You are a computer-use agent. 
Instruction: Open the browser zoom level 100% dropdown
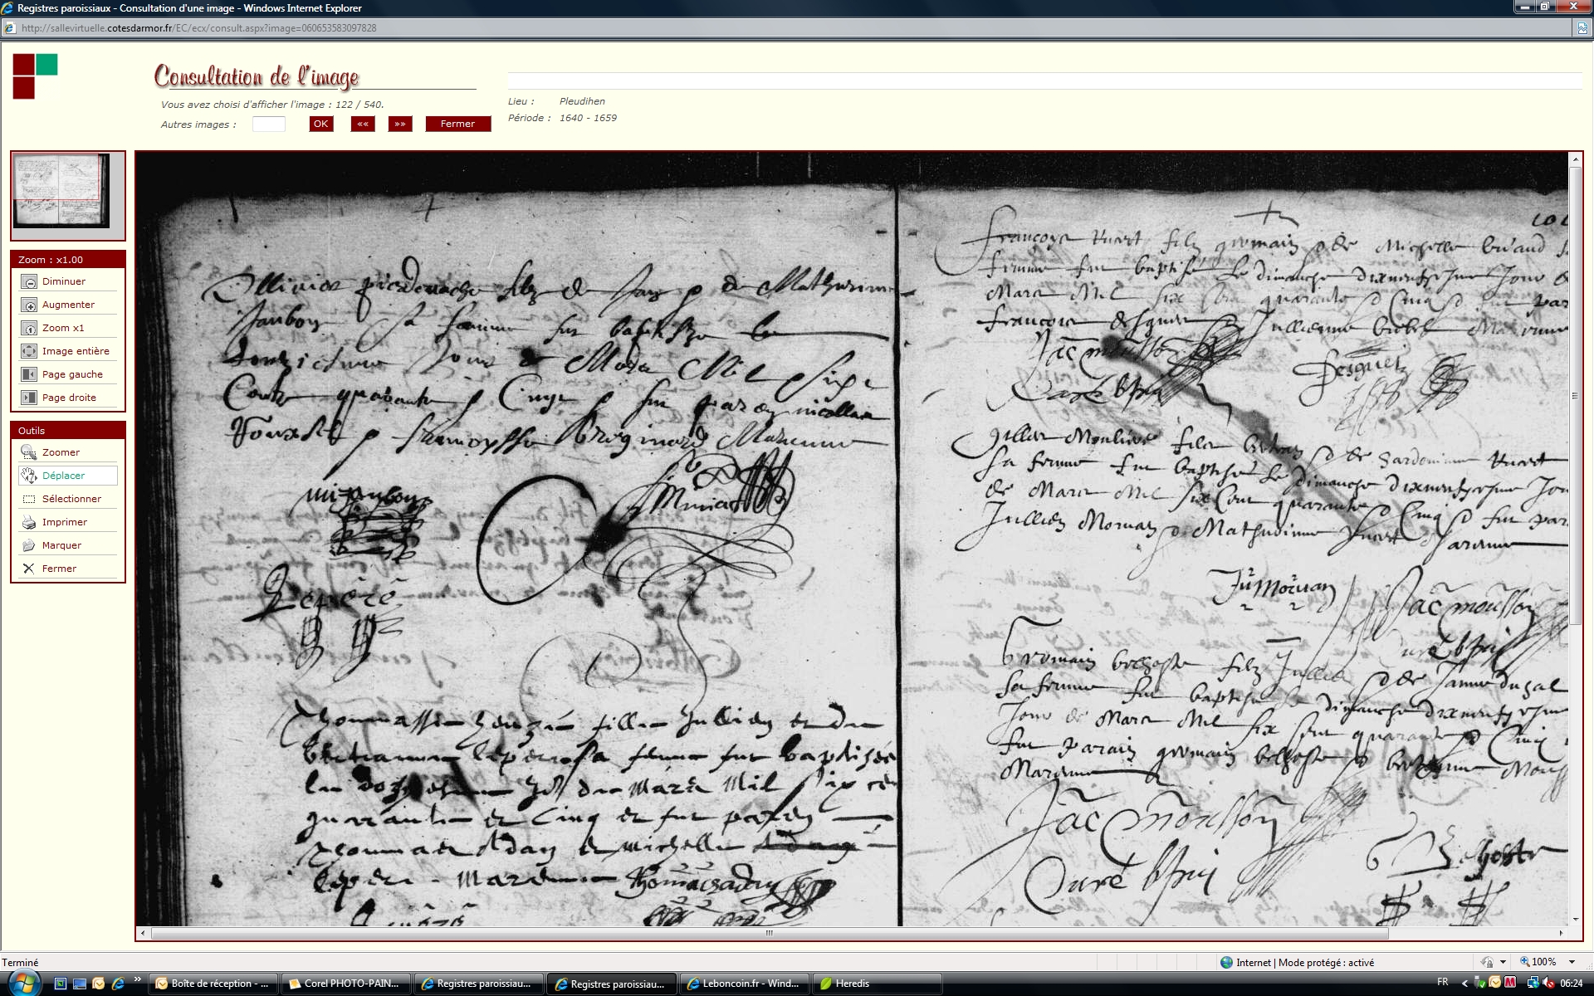[1572, 962]
